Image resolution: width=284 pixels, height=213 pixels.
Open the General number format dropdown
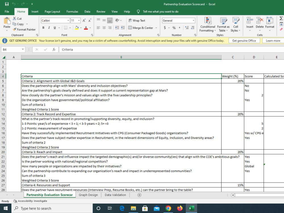pos(193,20)
